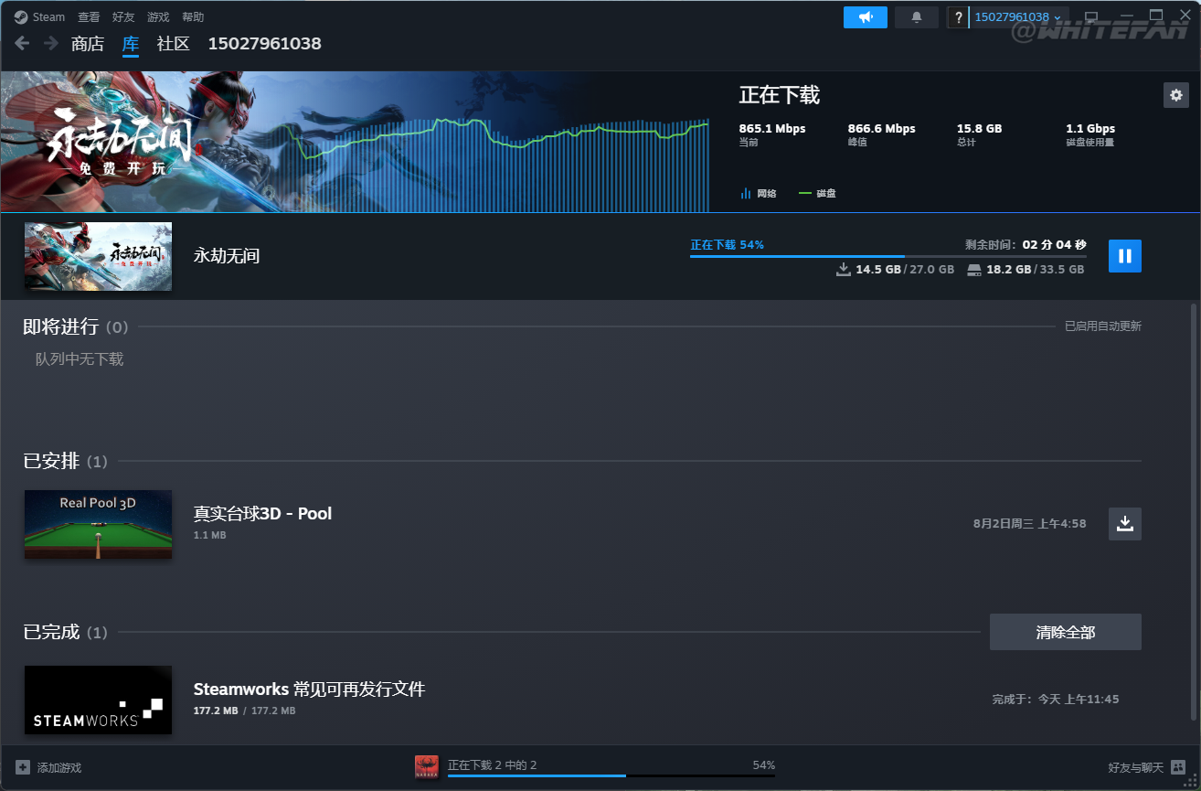
Task: Click the 866.6 Mbps peak speed
Action: pyautogui.click(x=881, y=129)
